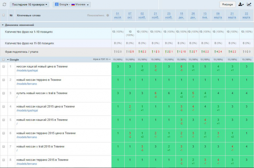This screenshot has height=168, width=254.
Task: Sort by the 13 янв. date column
Action: point(205,15)
